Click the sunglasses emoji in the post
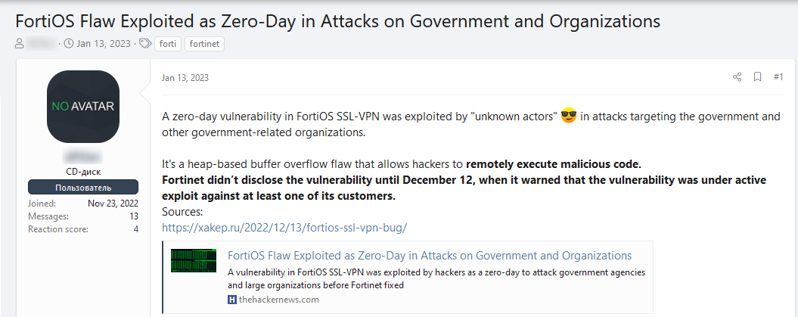This screenshot has height=317, width=798. point(569,117)
